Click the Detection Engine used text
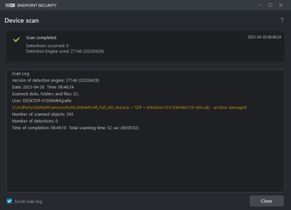Screen dimensions: 291x210 [65, 51]
